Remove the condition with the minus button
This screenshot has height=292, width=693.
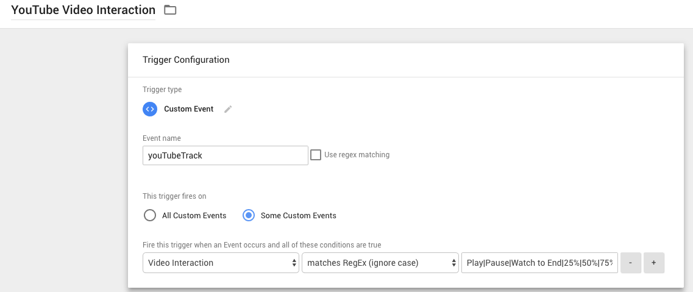pos(630,263)
